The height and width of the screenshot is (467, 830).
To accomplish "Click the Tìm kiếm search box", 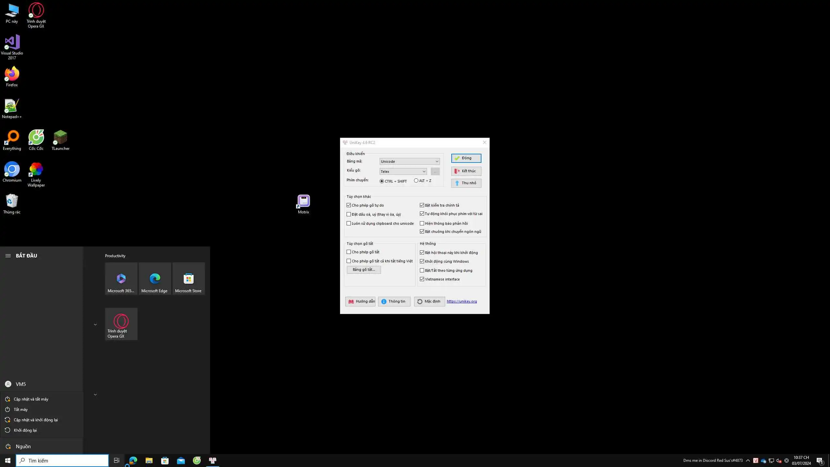I will [62, 461].
